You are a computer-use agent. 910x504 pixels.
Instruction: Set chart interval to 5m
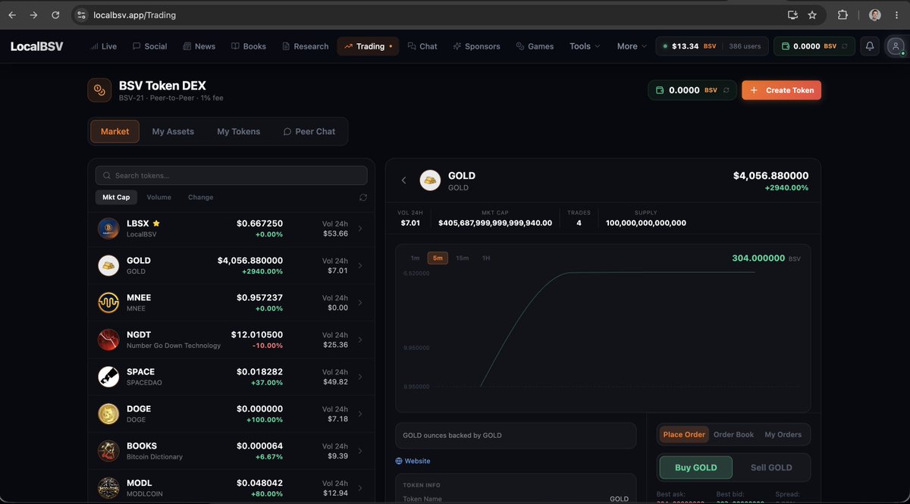click(x=438, y=258)
